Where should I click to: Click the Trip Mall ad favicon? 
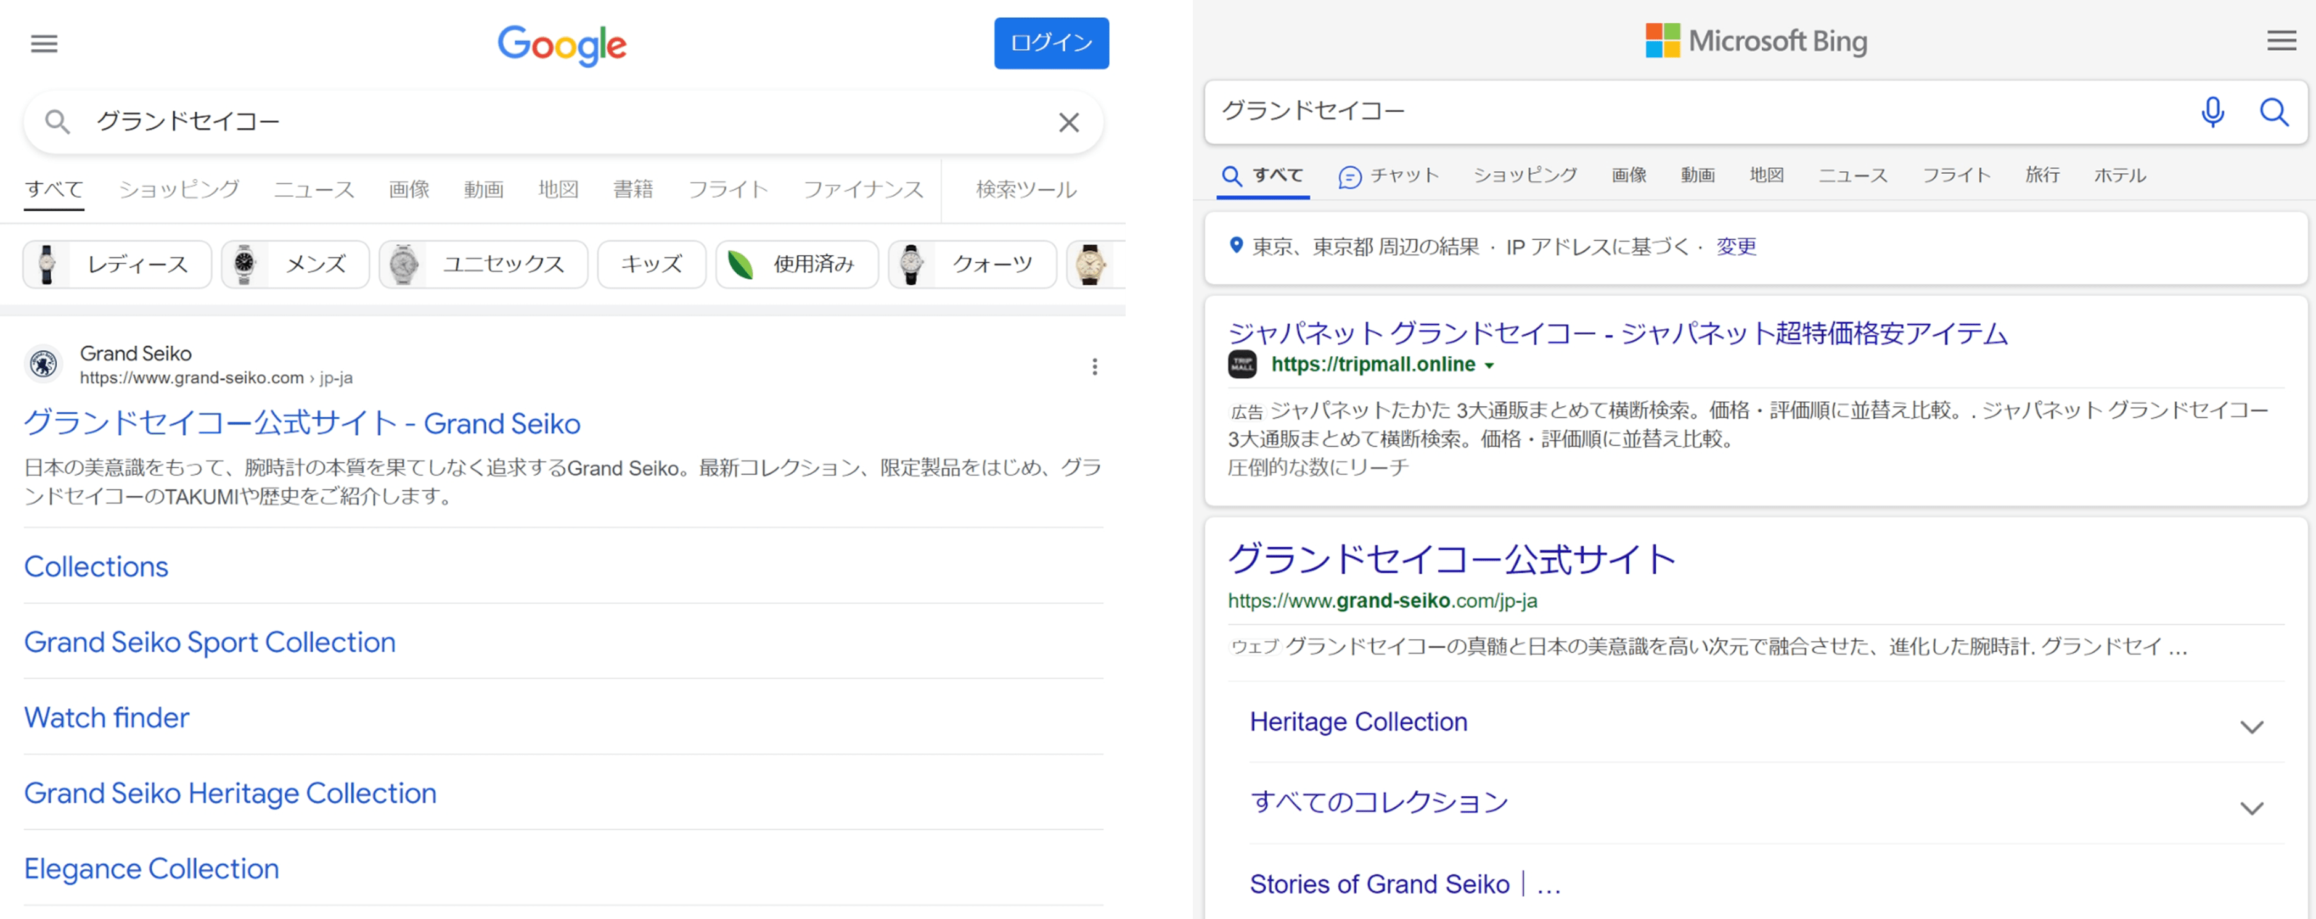coord(1243,364)
